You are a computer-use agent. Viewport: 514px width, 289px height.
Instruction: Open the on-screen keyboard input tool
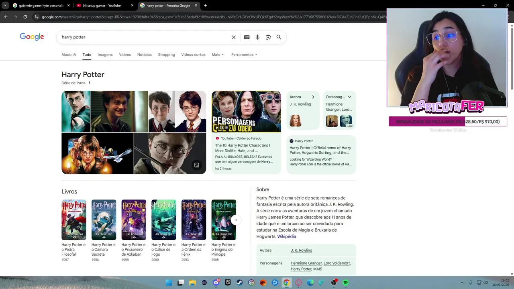247,37
